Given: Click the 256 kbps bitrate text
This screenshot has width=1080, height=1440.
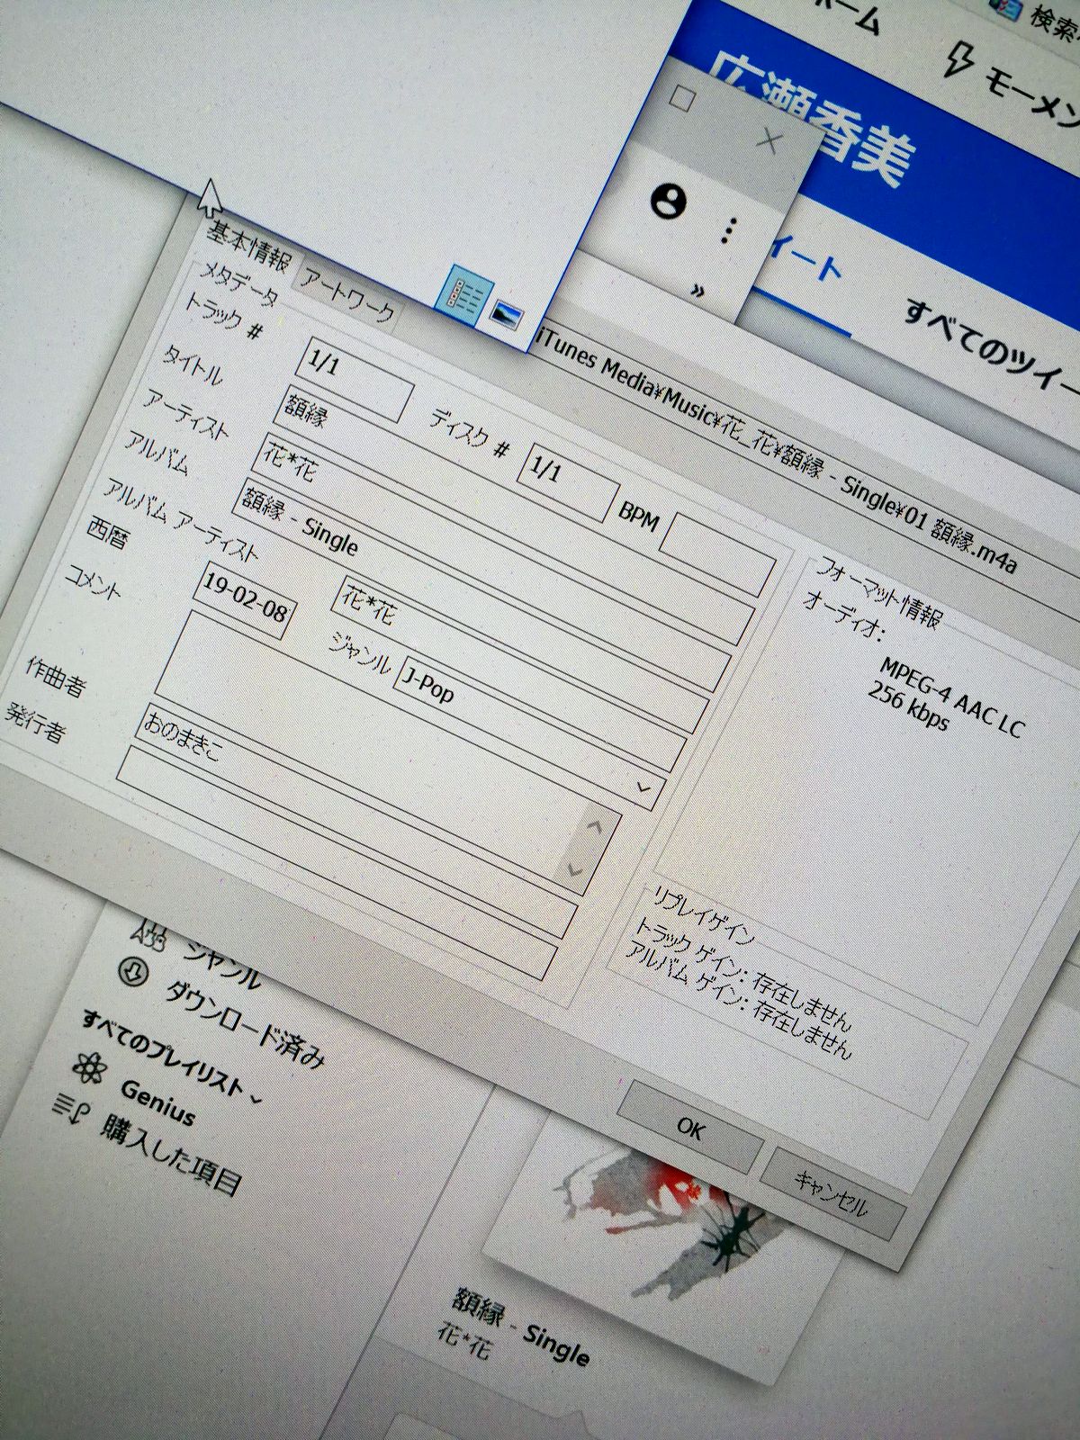Looking at the screenshot, I should [909, 707].
